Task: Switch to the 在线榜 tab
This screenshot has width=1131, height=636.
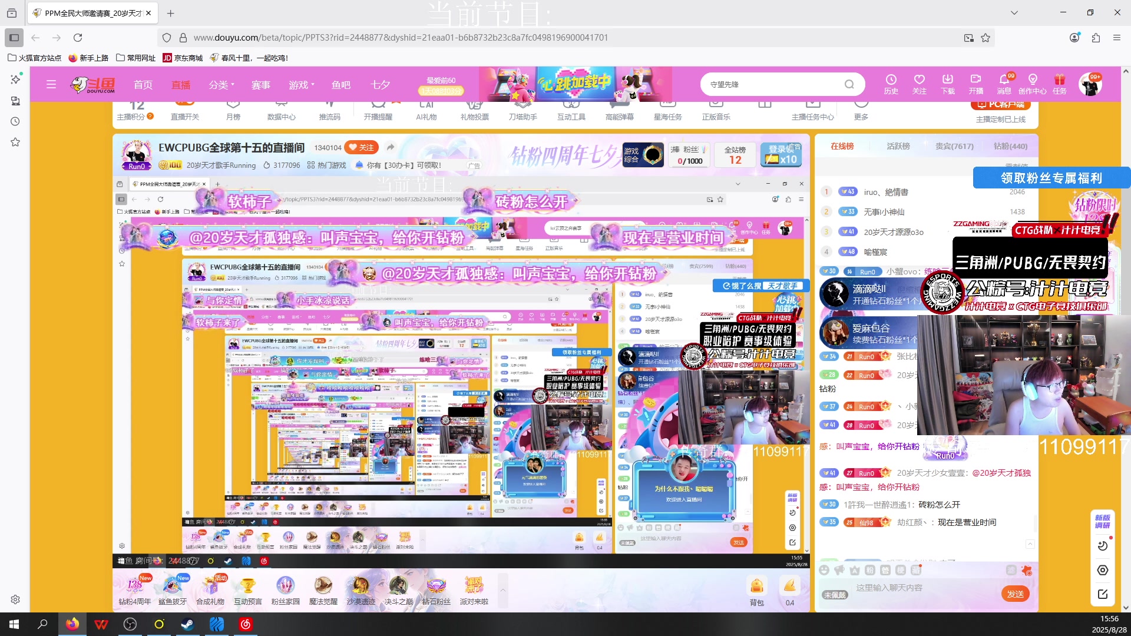Action: (x=842, y=146)
